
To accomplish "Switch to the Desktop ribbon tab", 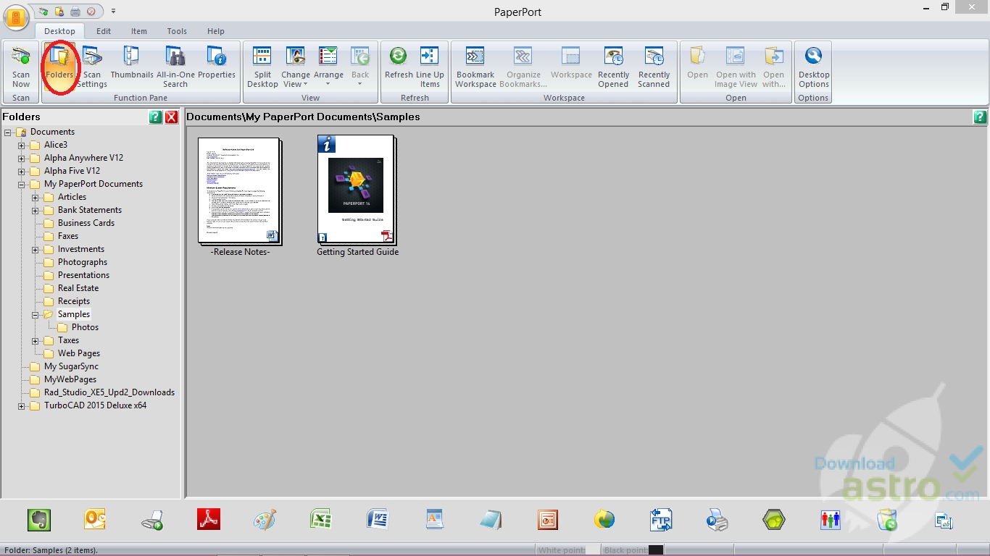I will point(59,31).
